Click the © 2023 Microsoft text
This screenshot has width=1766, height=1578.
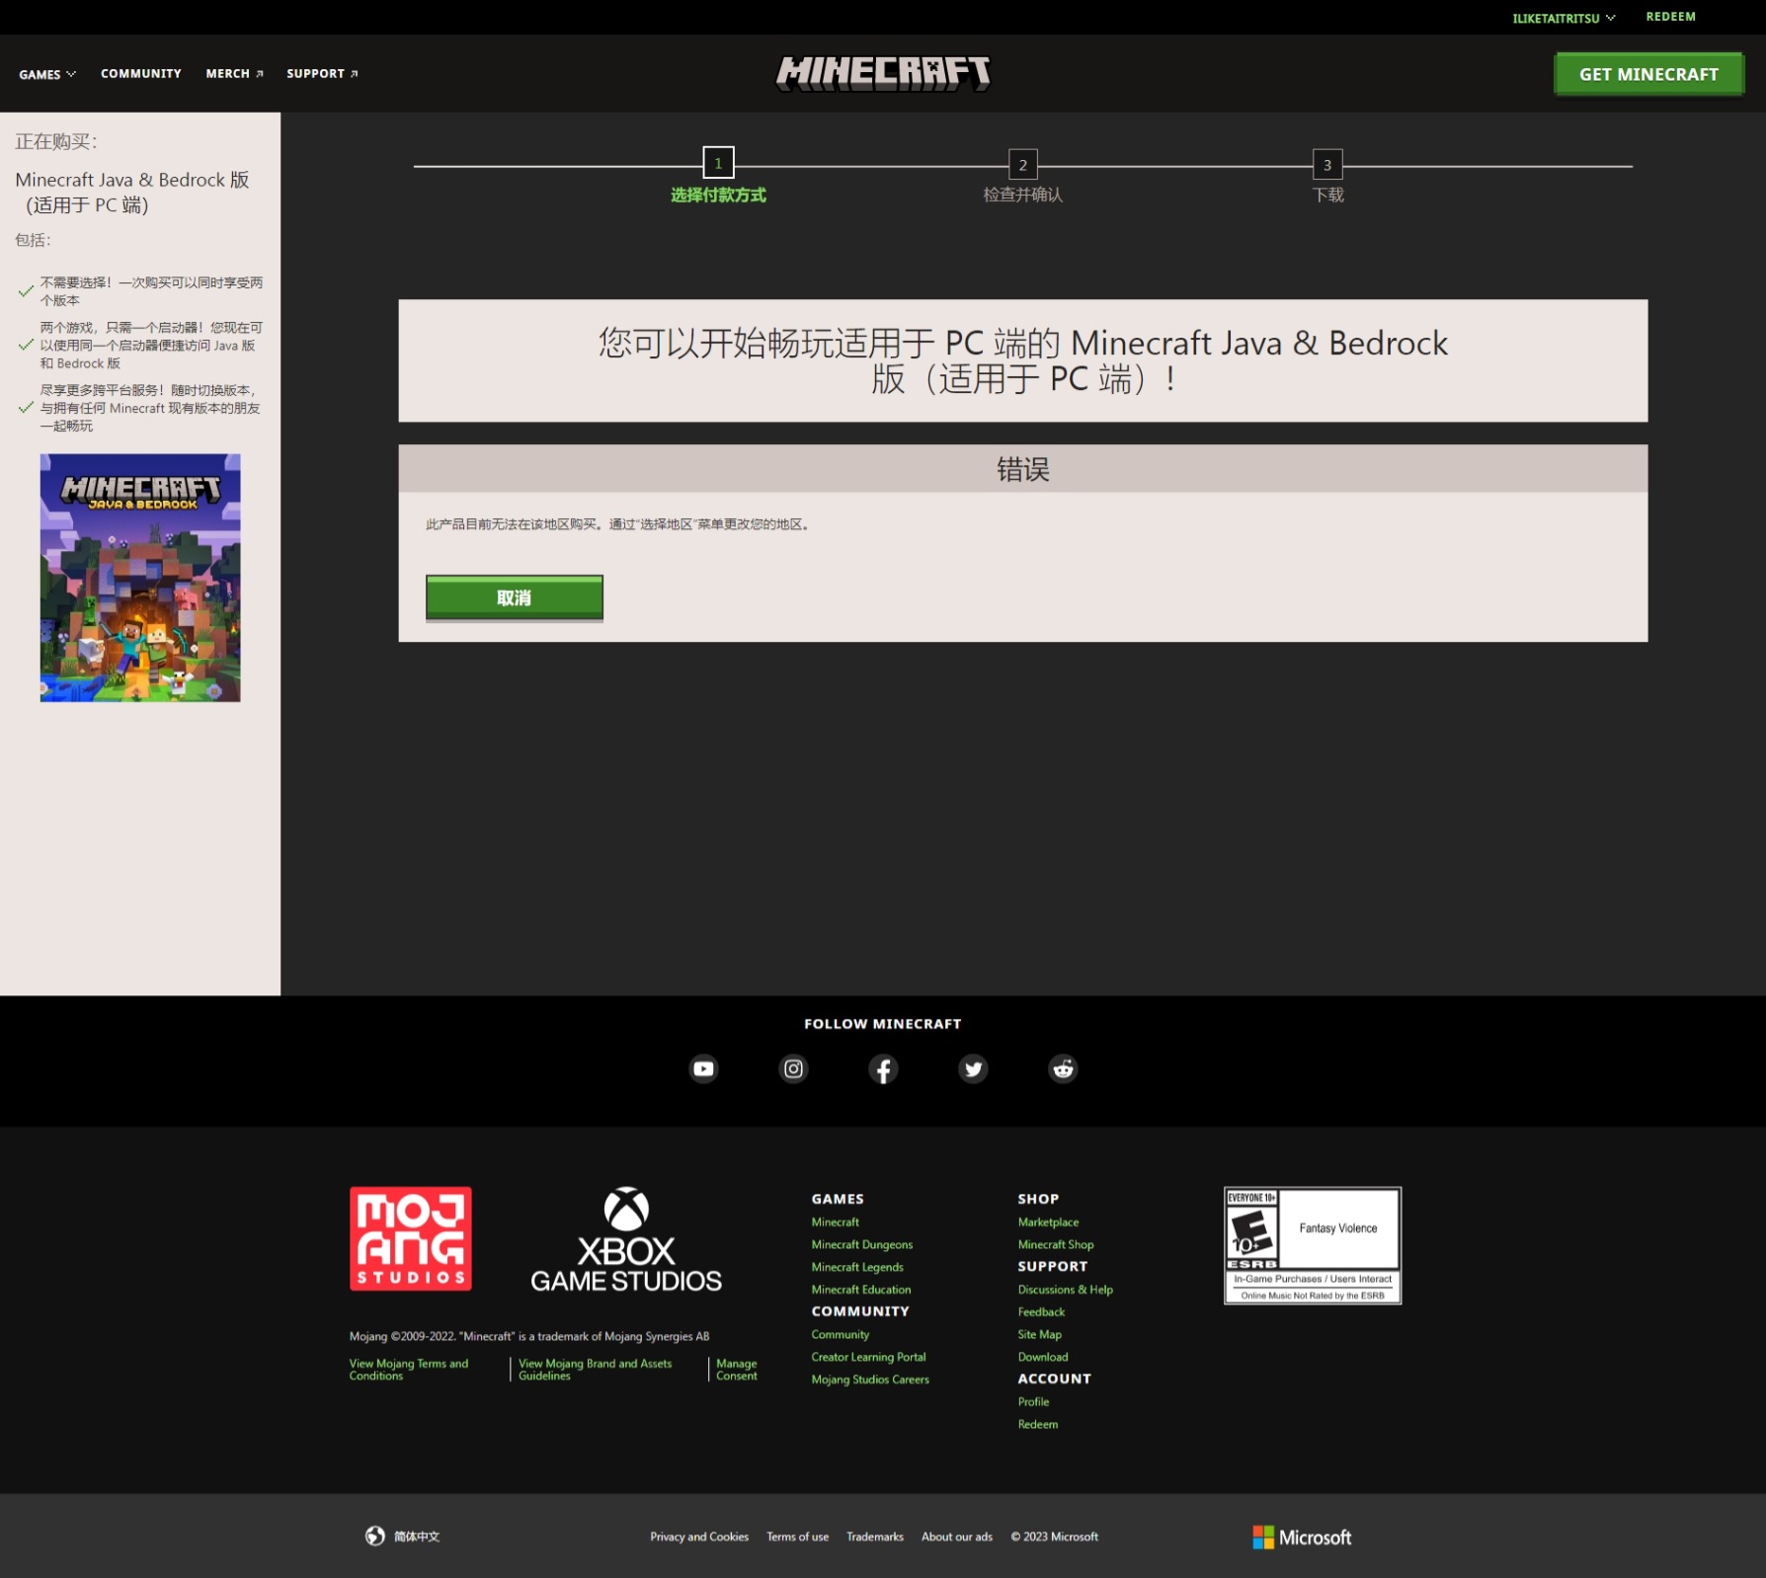1055,1537
